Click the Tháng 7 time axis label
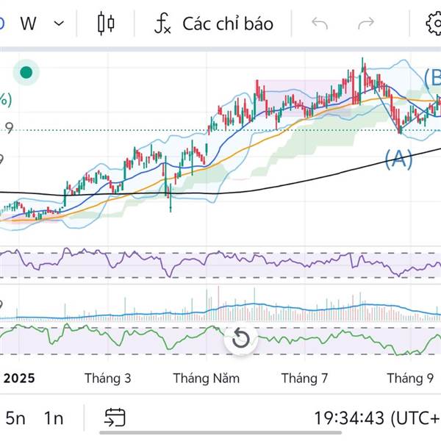This screenshot has width=441, height=441. [x=304, y=379]
